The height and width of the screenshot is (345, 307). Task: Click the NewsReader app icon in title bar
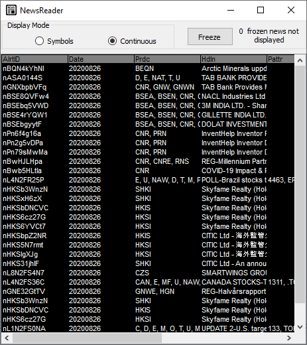tap(11, 10)
